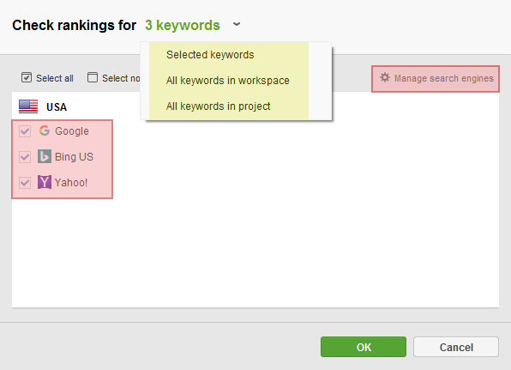Click the Yahoo! logo icon

click(x=45, y=182)
